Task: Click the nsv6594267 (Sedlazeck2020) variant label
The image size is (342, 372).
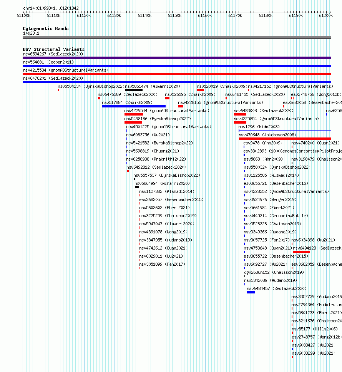Action: pyautogui.click(x=53, y=54)
